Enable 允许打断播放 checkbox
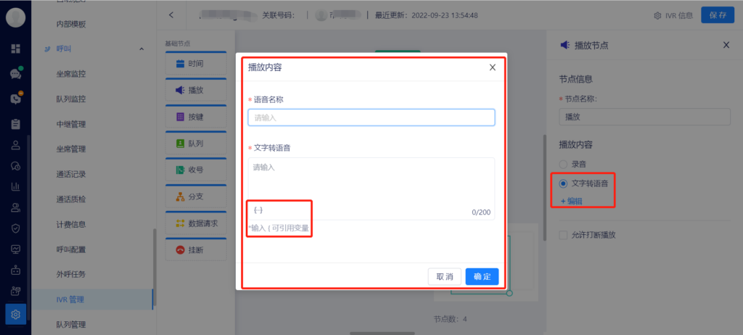This screenshot has height=335, width=743. (x=563, y=234)
